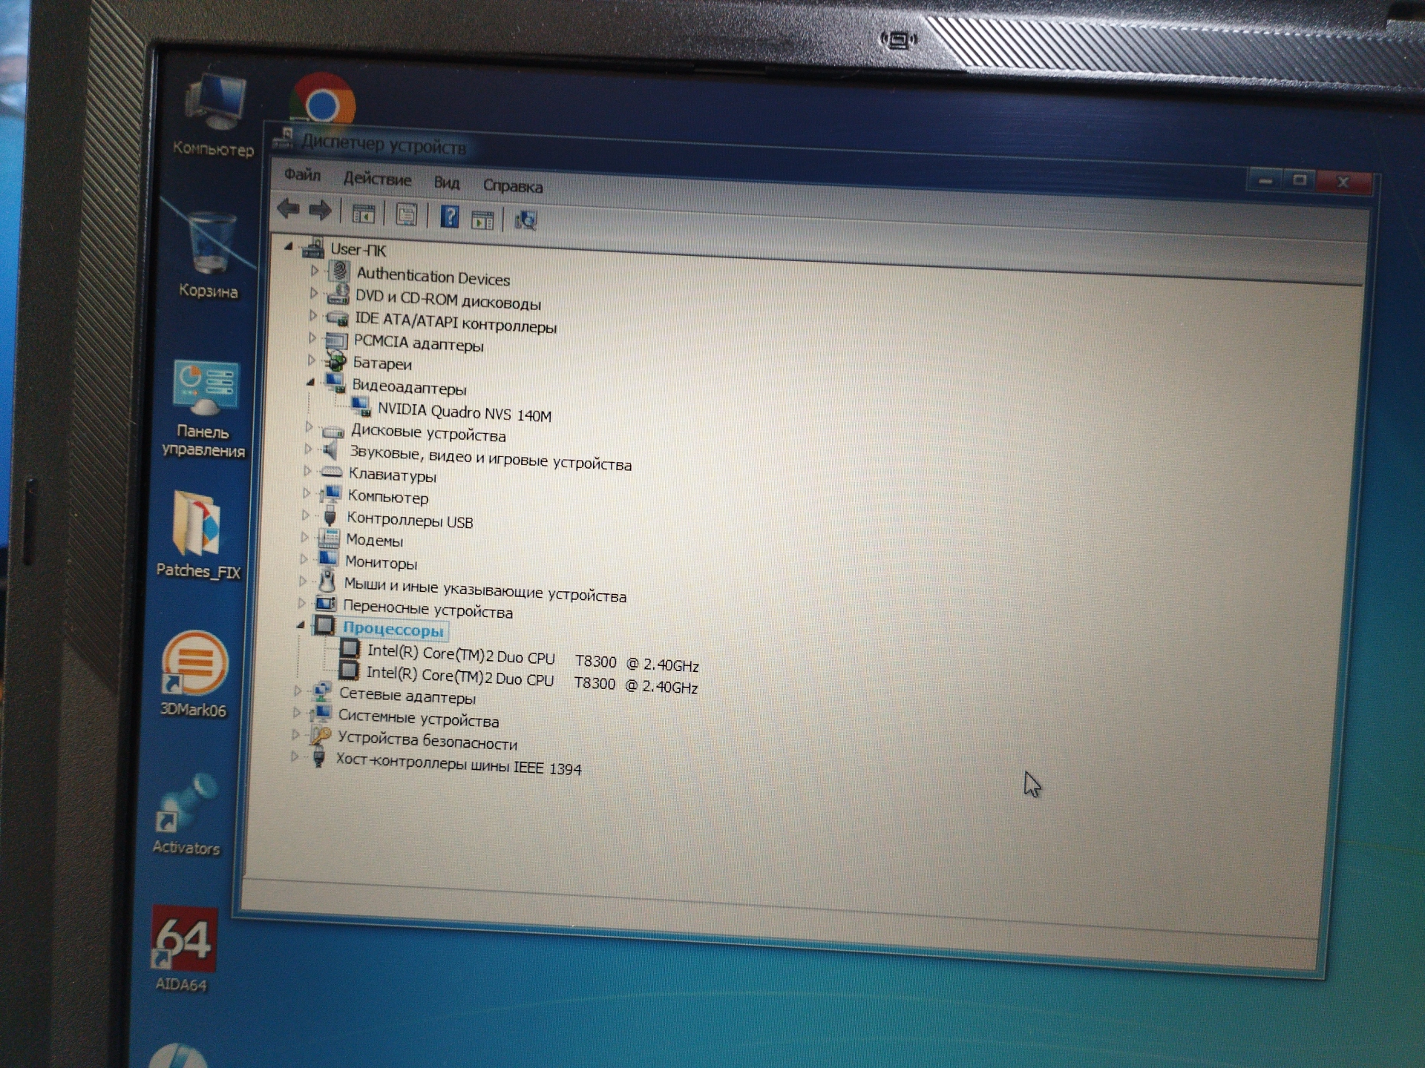Select the Компьютер tree category label
Image resolution: width=1425 pixels, height=1068 pixels.
pos(388,496)
